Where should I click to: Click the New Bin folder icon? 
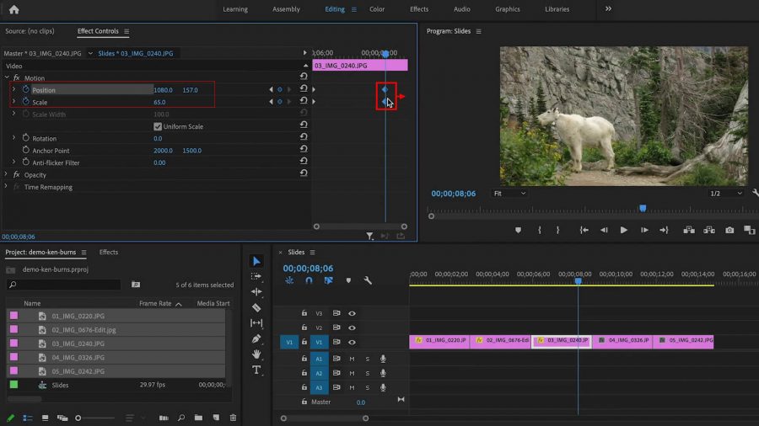198,418
